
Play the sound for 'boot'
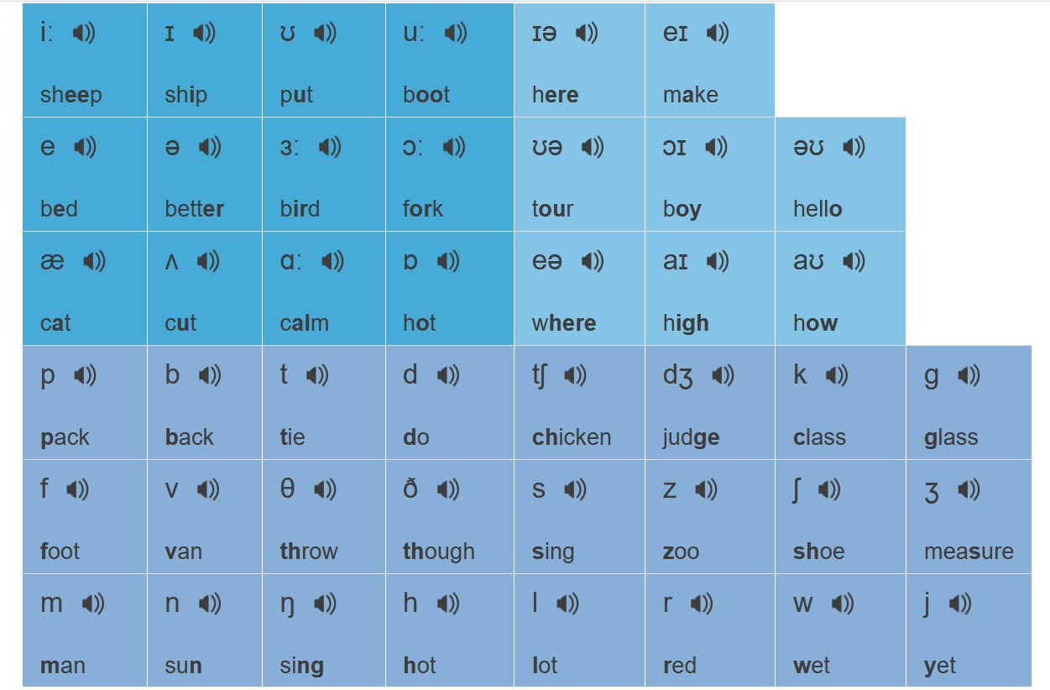455,33
